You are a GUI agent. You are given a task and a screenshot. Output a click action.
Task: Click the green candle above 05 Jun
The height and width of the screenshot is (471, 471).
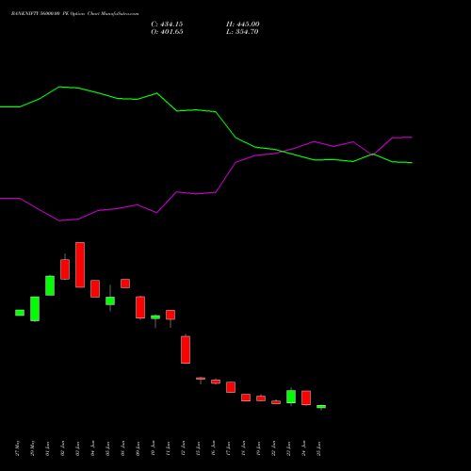[x=110, y=300]
